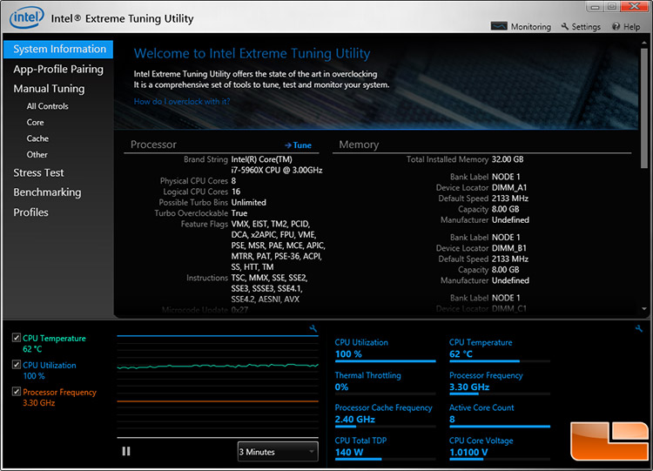Click the Settings label in top bar
Image resolution: width=653 pixels, height=471 pixels.
point(586,27)
